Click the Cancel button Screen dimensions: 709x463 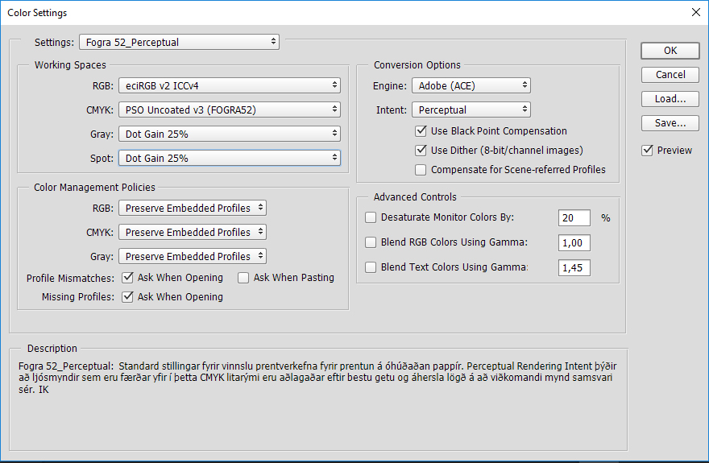(x=670, y=75)
